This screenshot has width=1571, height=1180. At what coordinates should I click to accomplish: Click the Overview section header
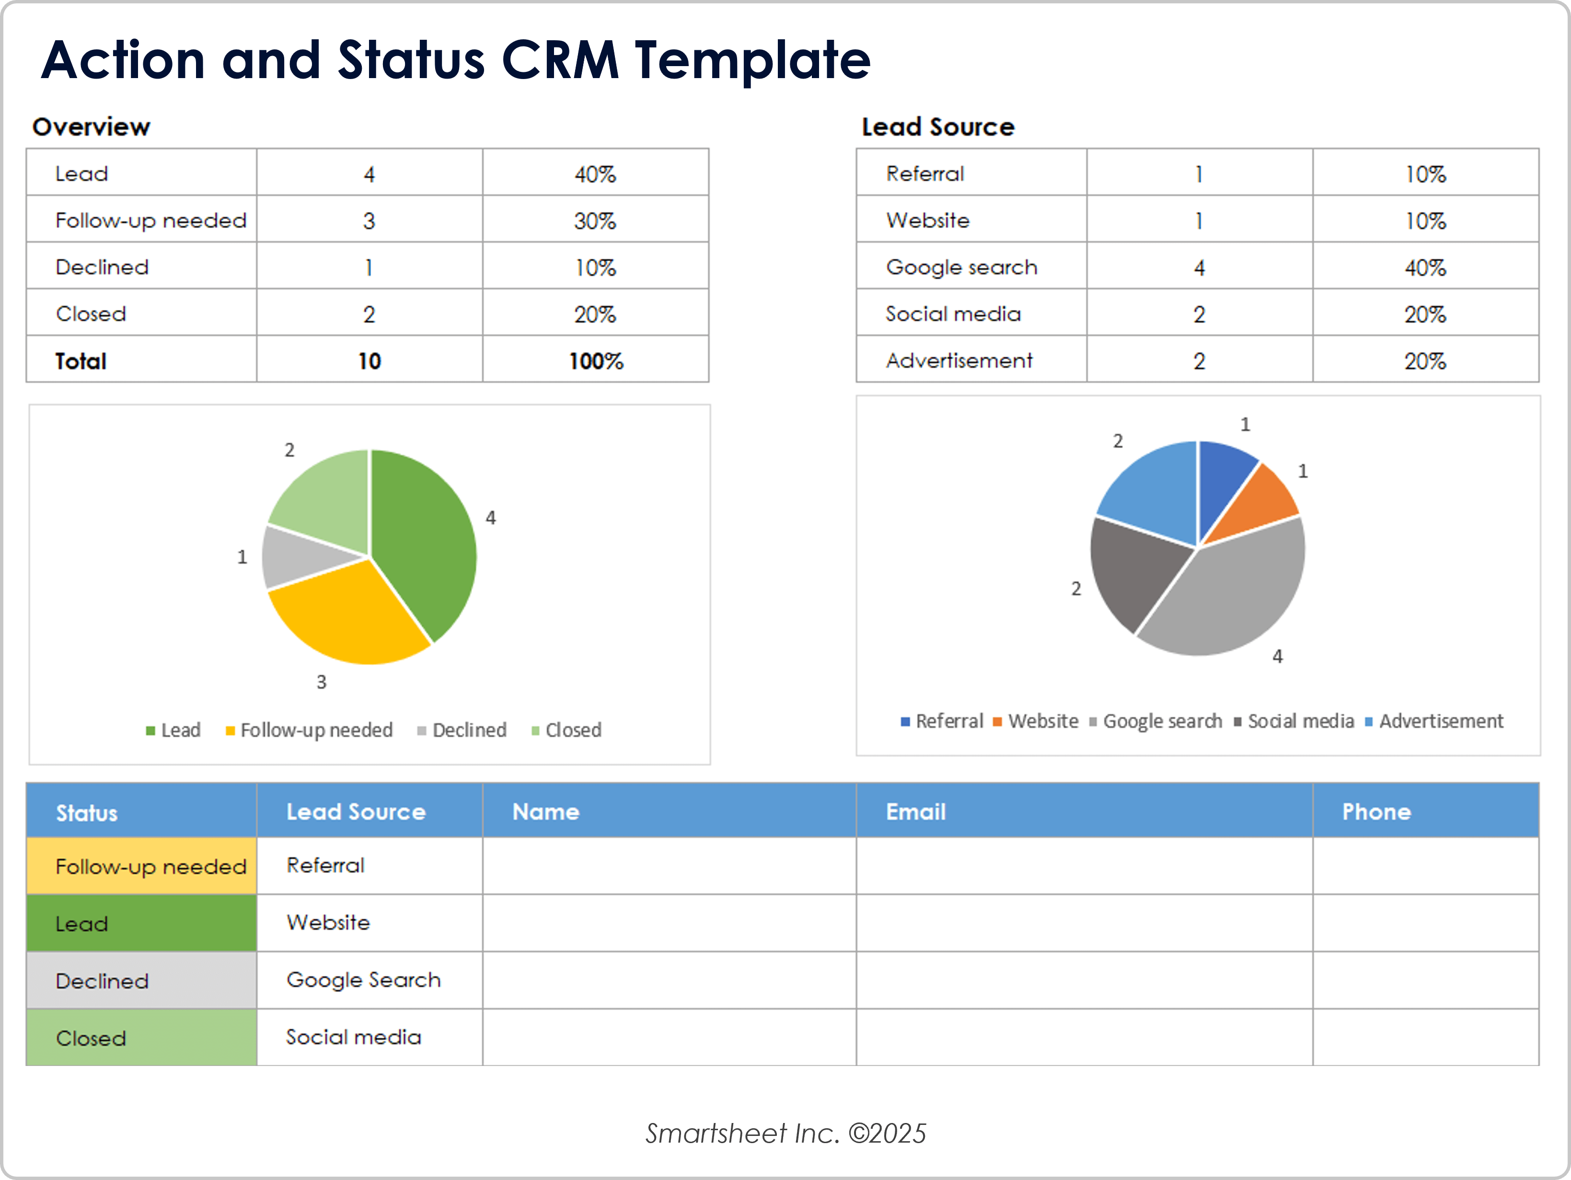pyautogui.click(x=91, y=126)
